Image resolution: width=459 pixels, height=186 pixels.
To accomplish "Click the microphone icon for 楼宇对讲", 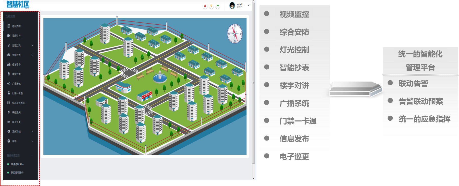I will pyautogui.click(x=9, y=74).
